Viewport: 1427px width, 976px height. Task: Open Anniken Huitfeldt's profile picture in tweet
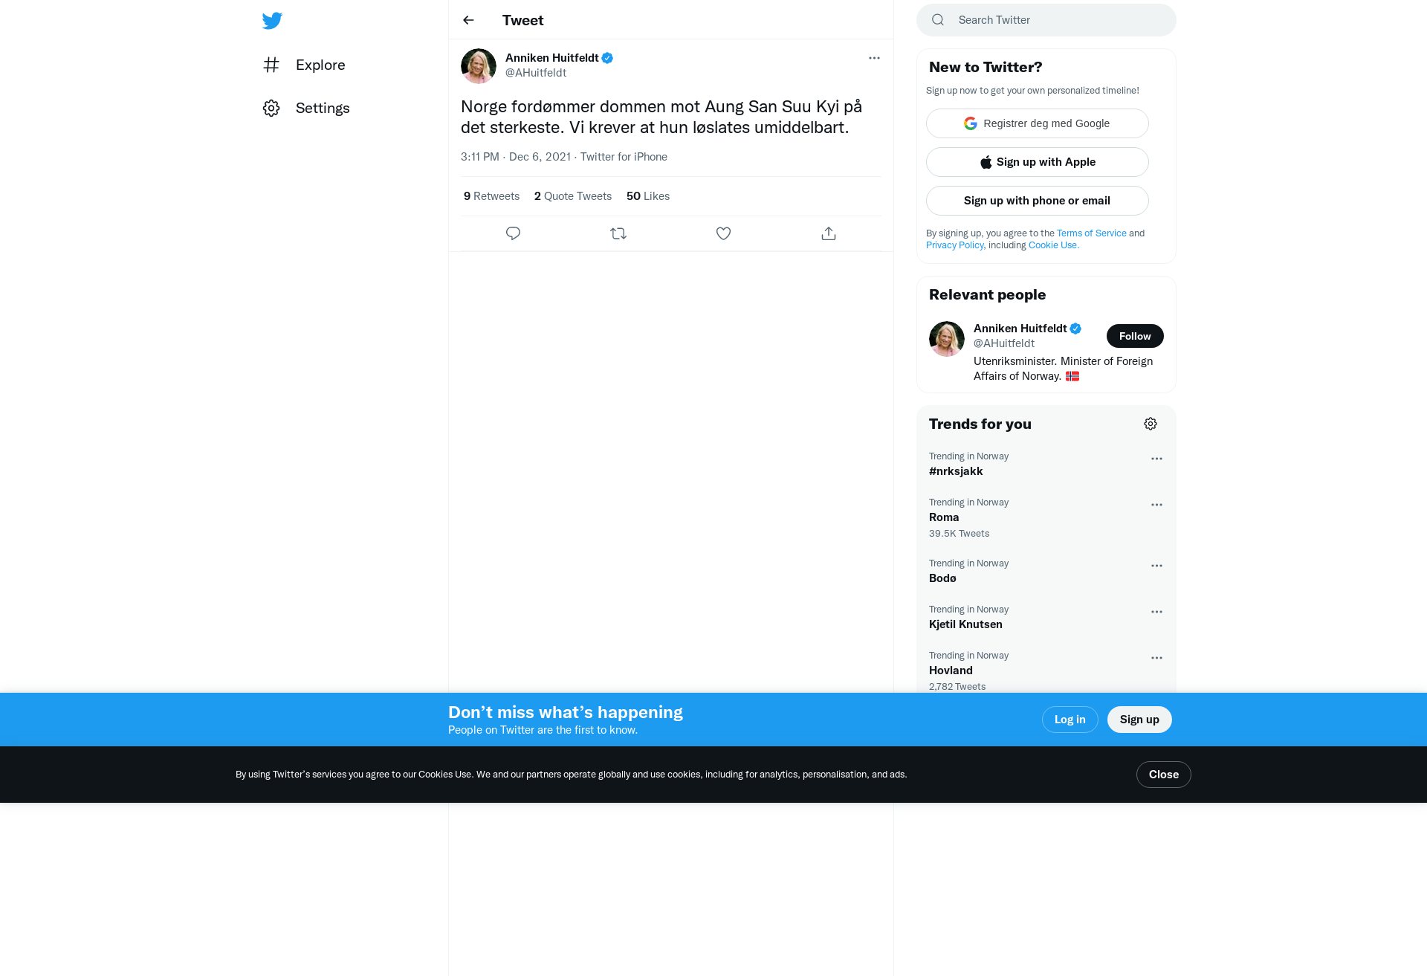pyautogui.click(x=479, y=66)
